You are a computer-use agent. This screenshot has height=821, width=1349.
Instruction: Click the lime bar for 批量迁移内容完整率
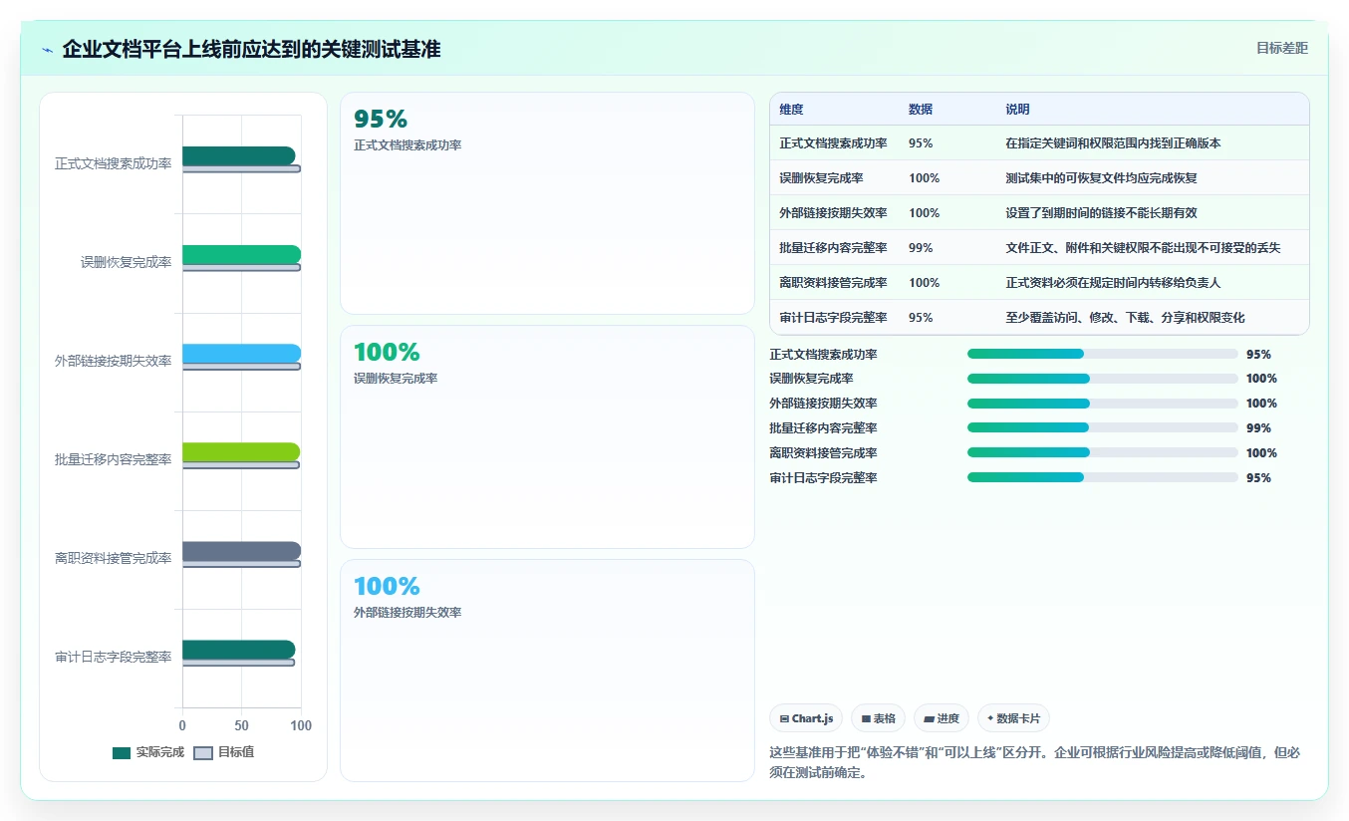click(x=240, y=451)
